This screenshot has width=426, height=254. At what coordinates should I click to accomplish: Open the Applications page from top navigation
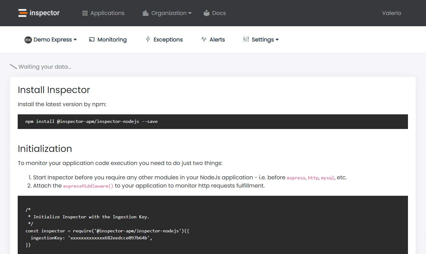[107, 13]
